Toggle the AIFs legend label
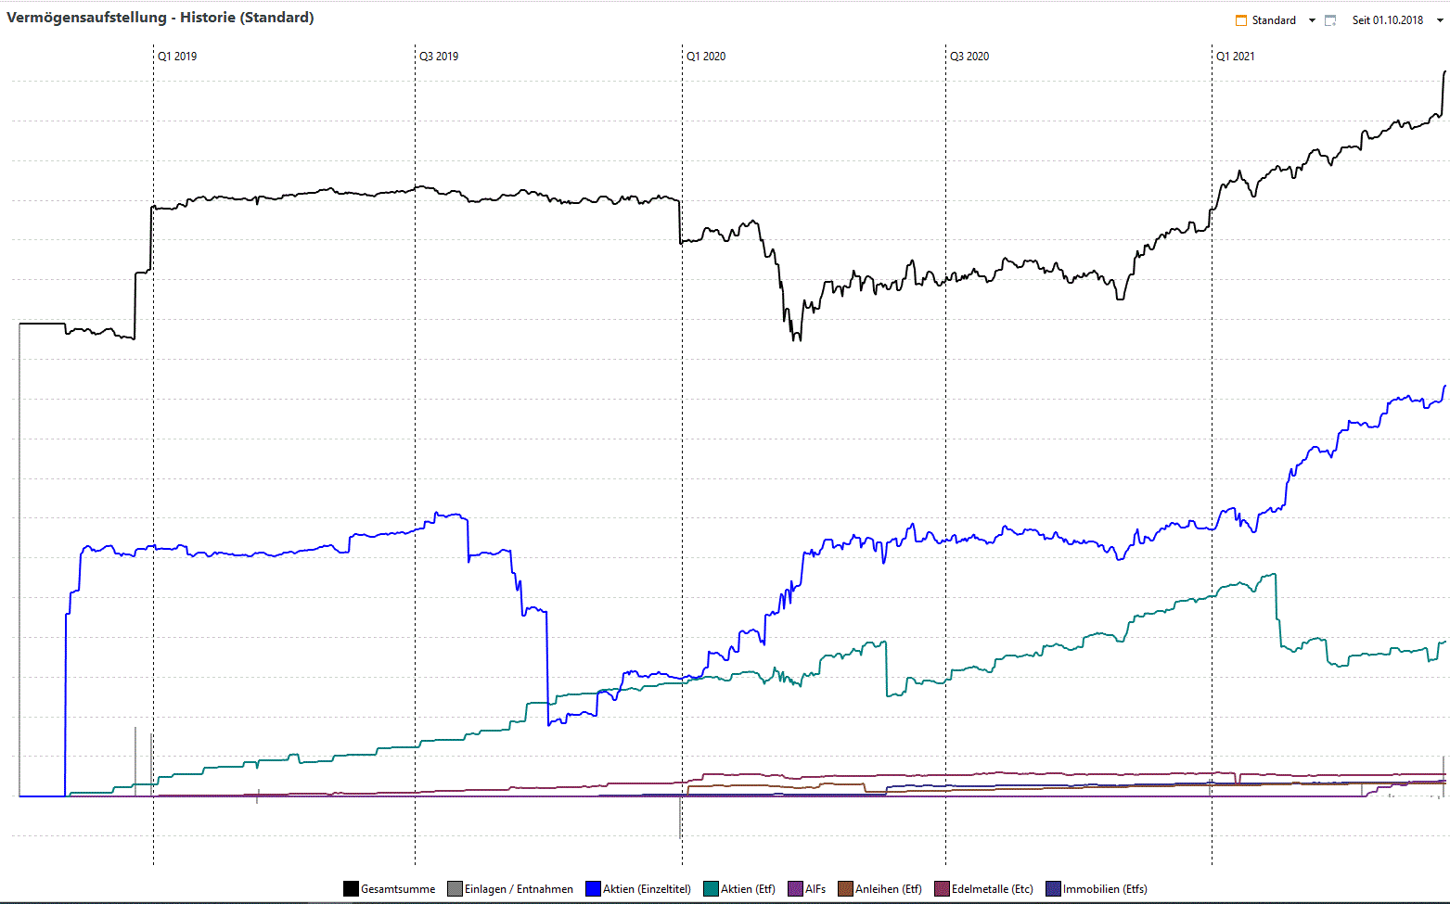 point(815,889)
